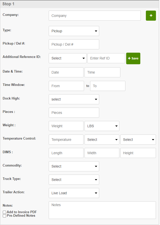Screen dimensions: 160x225
Task: Click inside the Notes text area
Action: click(102, 210)
